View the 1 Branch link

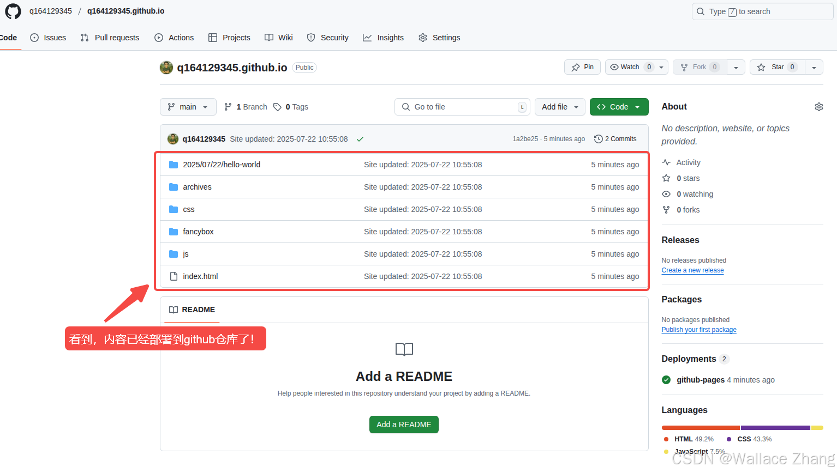(246, 107)
